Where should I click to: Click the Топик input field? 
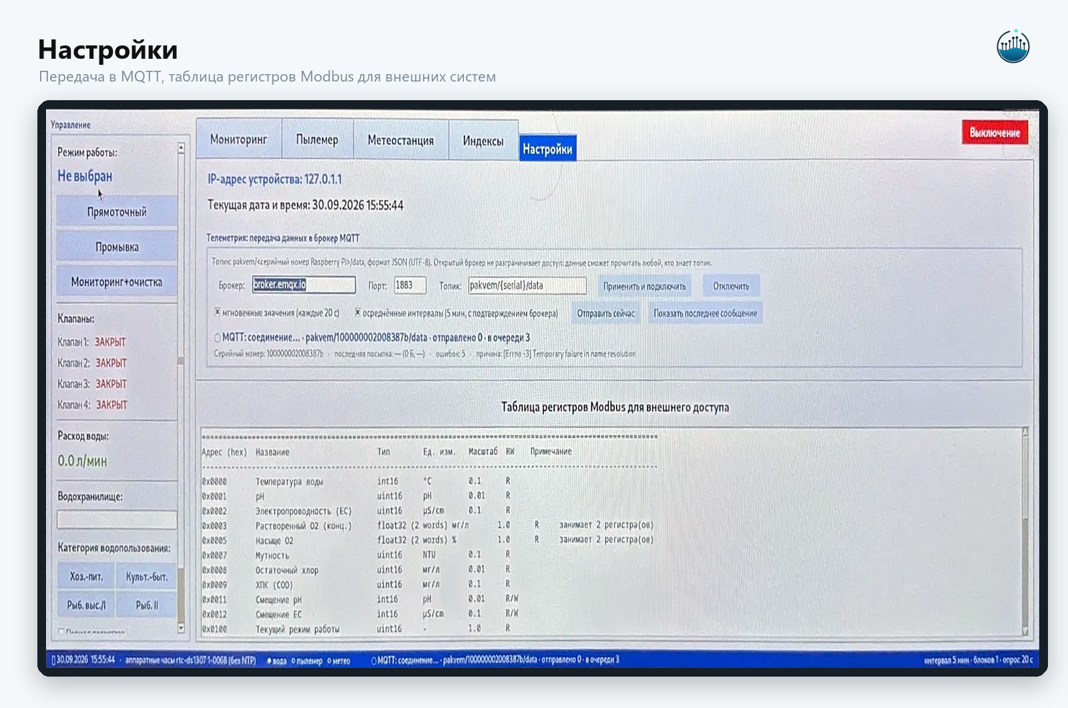(x=527, y=286)
